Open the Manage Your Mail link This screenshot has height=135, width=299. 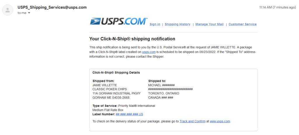click(x=209, y=24)
